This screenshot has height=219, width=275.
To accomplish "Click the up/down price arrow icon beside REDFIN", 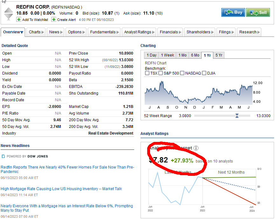I will [8, 13].
